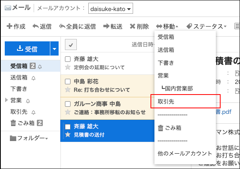
Task: Open mail 定例会の延期について
Action: [x=99, y=67]
